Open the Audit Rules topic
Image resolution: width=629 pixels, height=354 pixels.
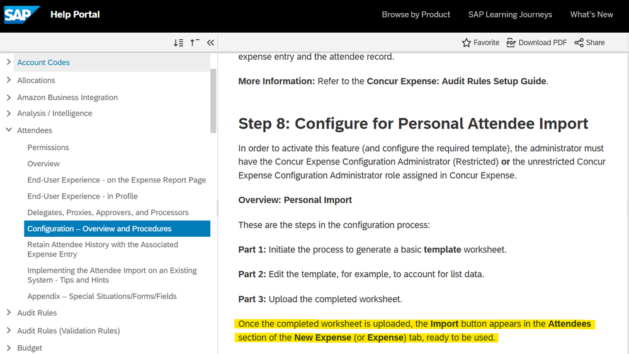click(37, 312)
